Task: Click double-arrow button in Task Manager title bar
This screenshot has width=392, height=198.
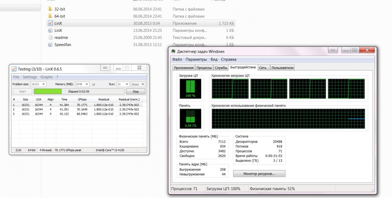Action: click(x=333, y=50)
